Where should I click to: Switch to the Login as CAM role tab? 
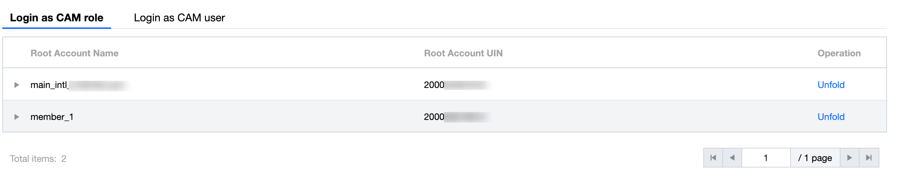point(56,18)
